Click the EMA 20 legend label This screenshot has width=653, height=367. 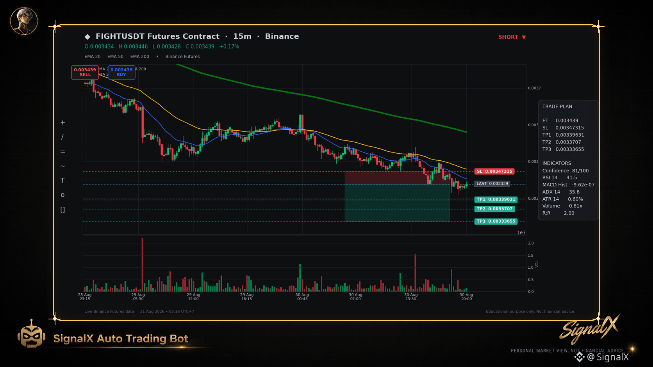coord(93,57)
